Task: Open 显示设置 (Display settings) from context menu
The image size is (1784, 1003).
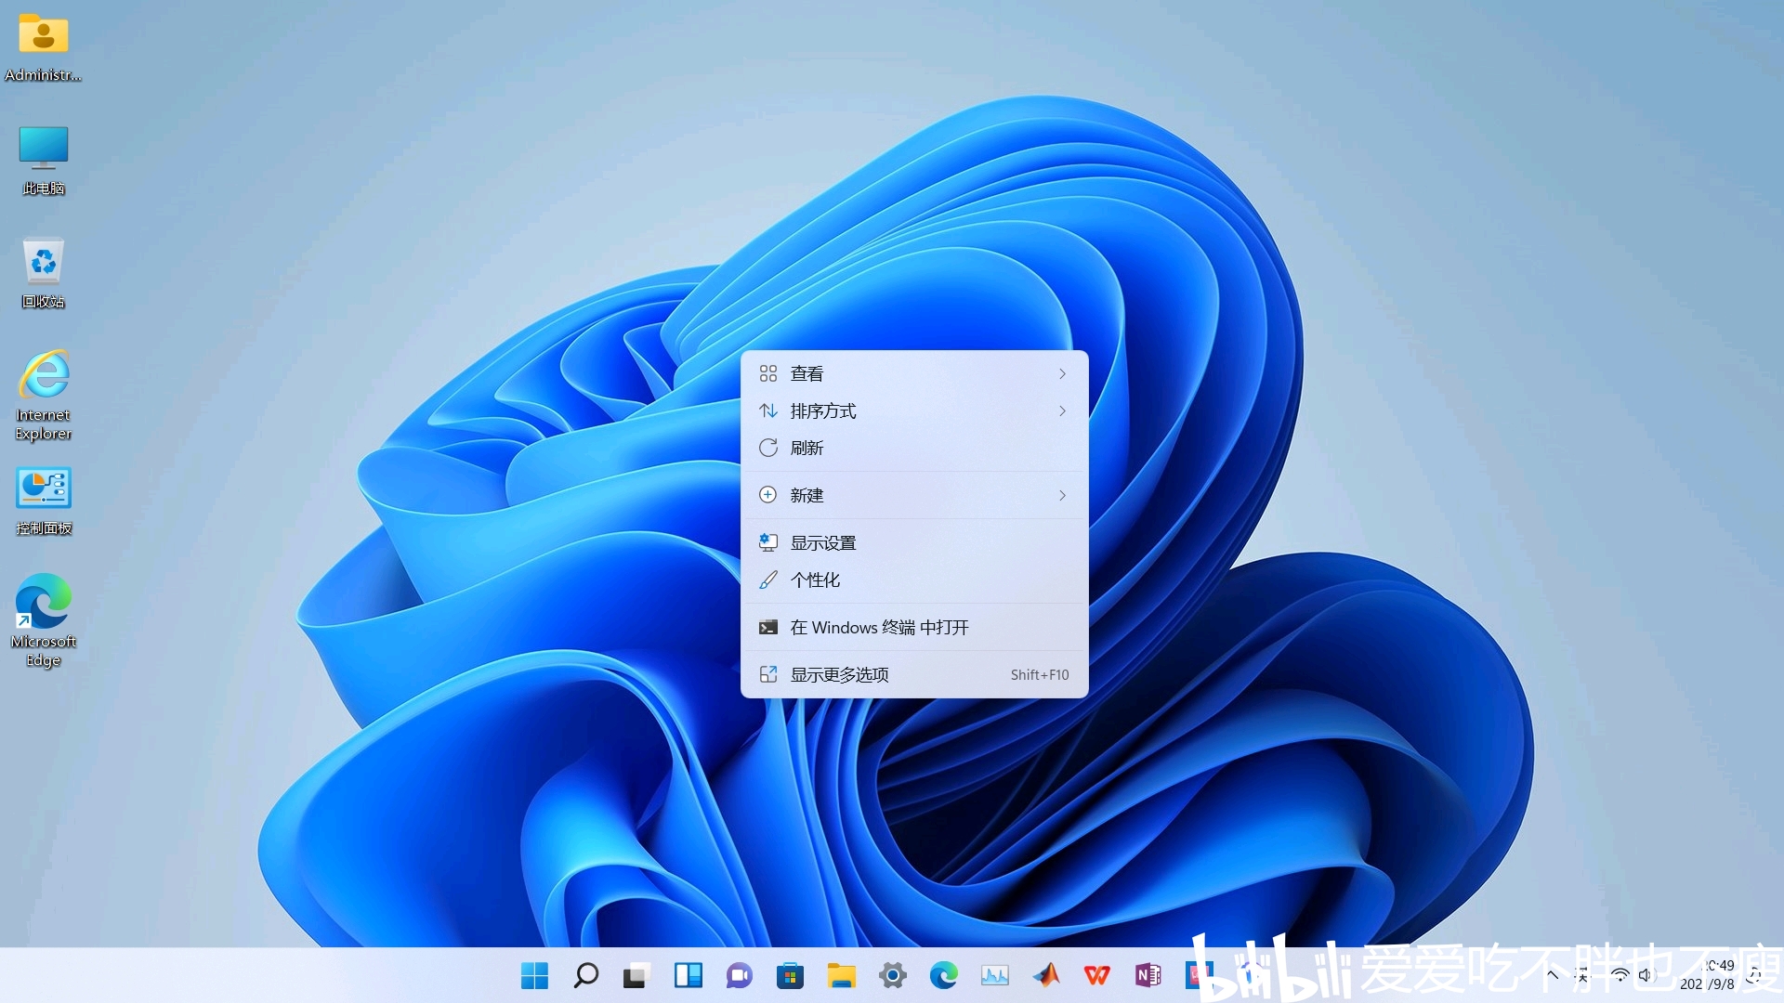Action: coord(914,542)
